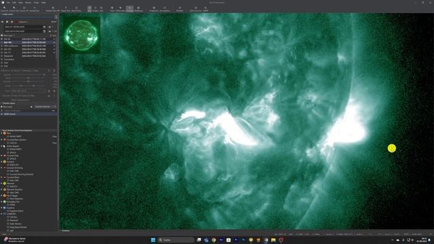Collapse the Coronal Mass Ejection group
Image resolution: width=434 pixels, height=244 pixels.
point(1,140)
